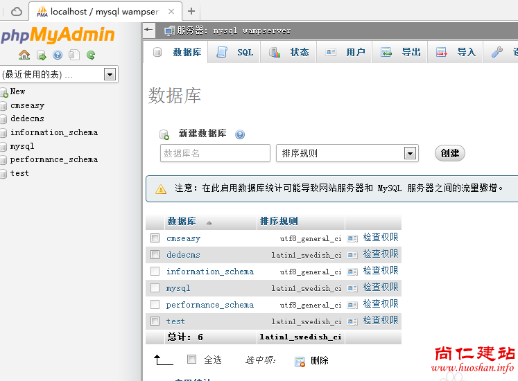The height and width of the screenshot is (381, 518).
Task: Click the 删除 drop icon
Action: pos(300,361)
